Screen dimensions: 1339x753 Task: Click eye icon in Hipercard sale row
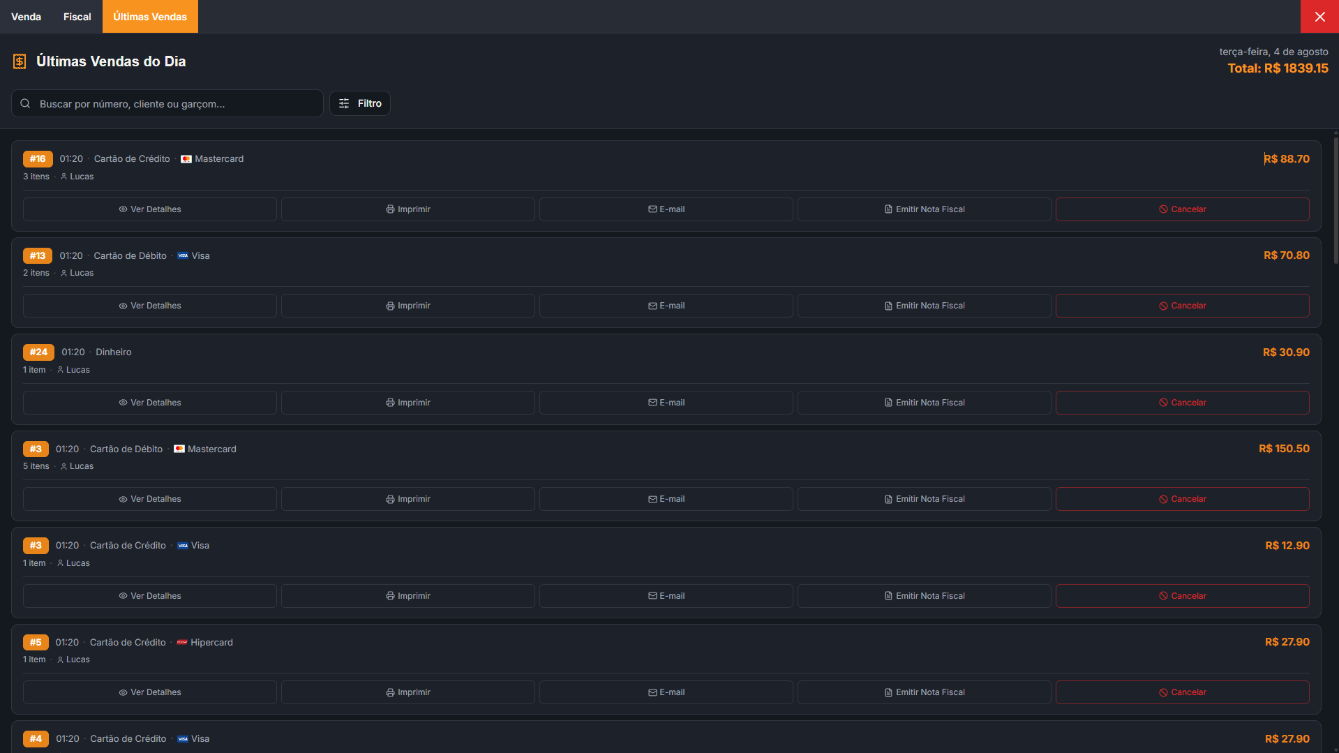(123, 693)
